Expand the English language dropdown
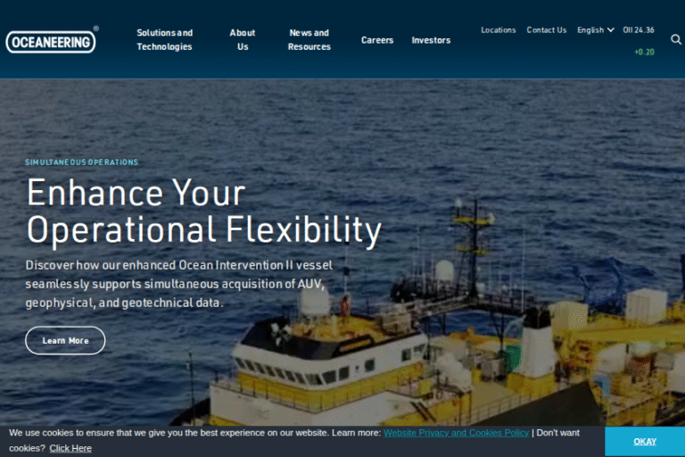Viewport: 685px width, 457px height. point(595,30)
